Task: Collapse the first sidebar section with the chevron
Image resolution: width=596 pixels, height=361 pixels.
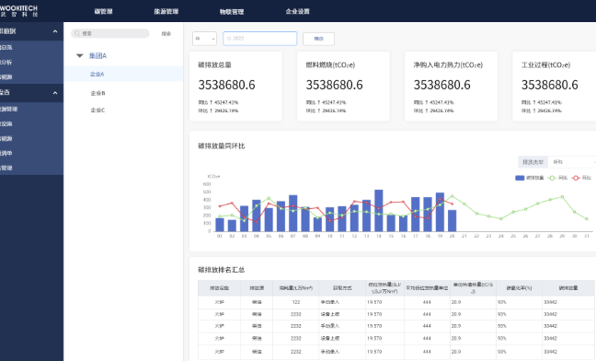Action: 55,31
